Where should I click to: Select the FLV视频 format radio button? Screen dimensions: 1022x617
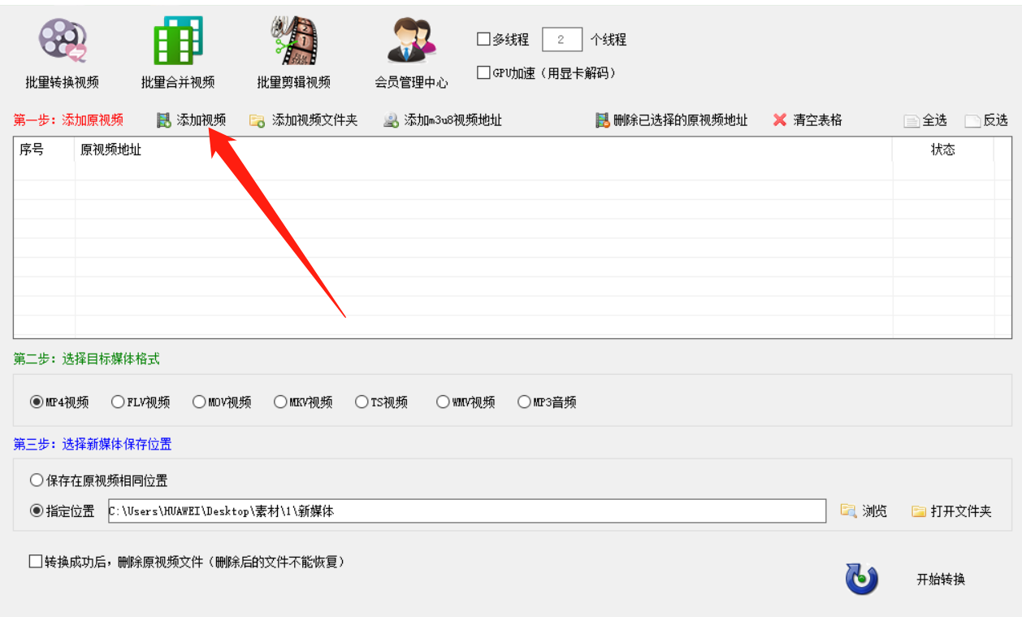[117, 402]
